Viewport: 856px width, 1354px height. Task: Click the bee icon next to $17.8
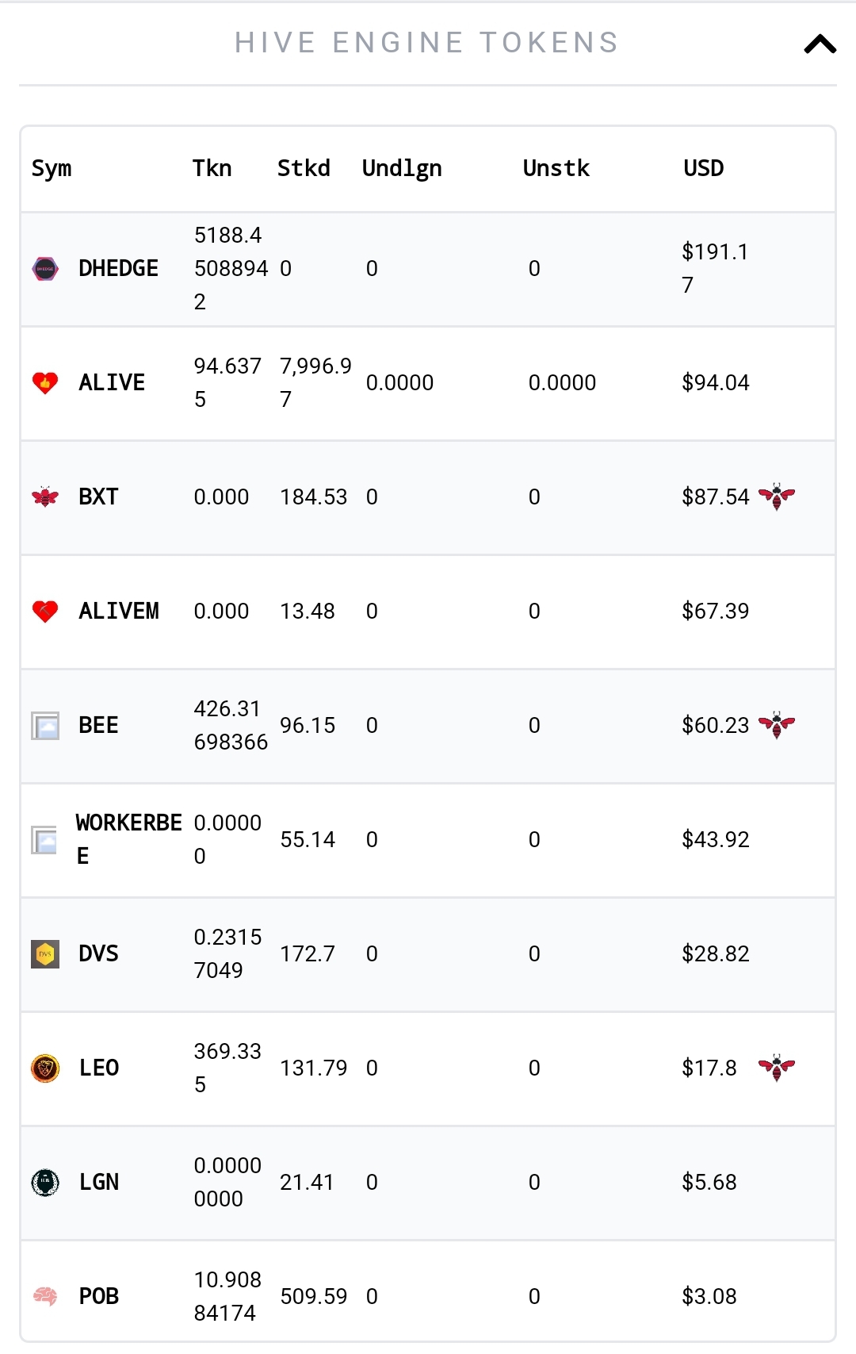coord(777,1068)
